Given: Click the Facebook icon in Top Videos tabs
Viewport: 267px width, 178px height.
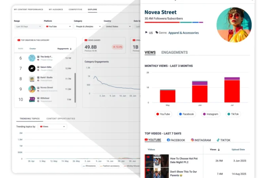Looking at the screenshot, I should tap(168, 140).
